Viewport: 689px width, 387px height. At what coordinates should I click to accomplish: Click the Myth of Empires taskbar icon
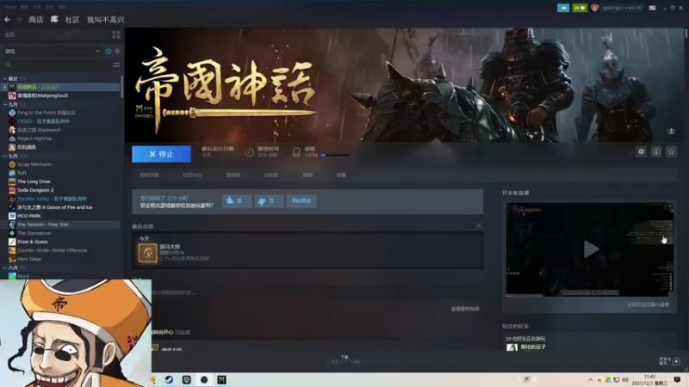coord(221,379)
